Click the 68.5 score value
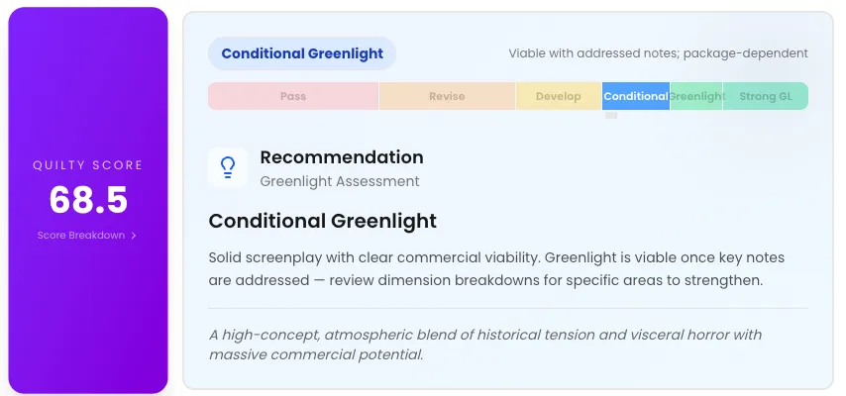846x396 pixels. [88, 200]
